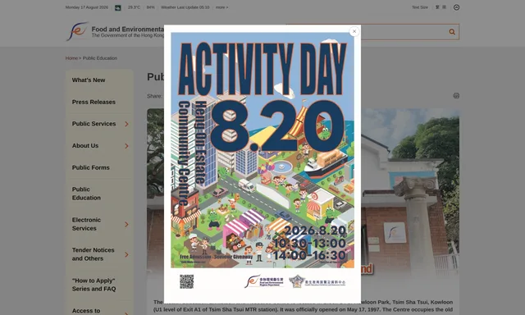Click the FEHD logo in the header
Screen dimensions: 525x315
coord(115,32)
